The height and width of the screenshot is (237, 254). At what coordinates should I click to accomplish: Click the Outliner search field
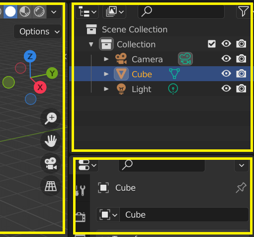coord(181,12)
